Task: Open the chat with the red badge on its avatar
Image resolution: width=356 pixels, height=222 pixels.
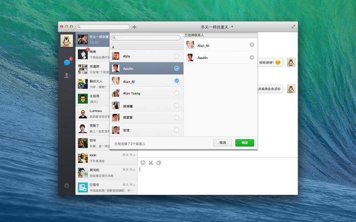Action: pos(93,54)
